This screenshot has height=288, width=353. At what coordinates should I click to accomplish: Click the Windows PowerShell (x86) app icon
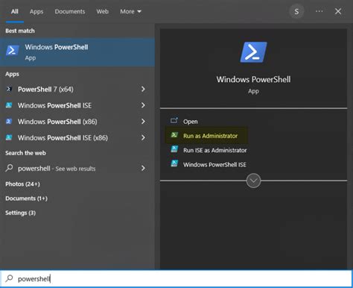pos(9,122)
